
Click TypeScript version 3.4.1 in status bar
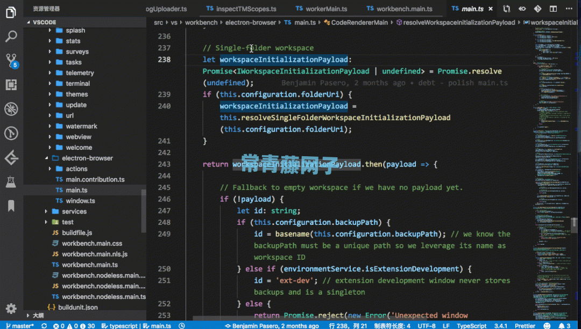pos(500,326)
